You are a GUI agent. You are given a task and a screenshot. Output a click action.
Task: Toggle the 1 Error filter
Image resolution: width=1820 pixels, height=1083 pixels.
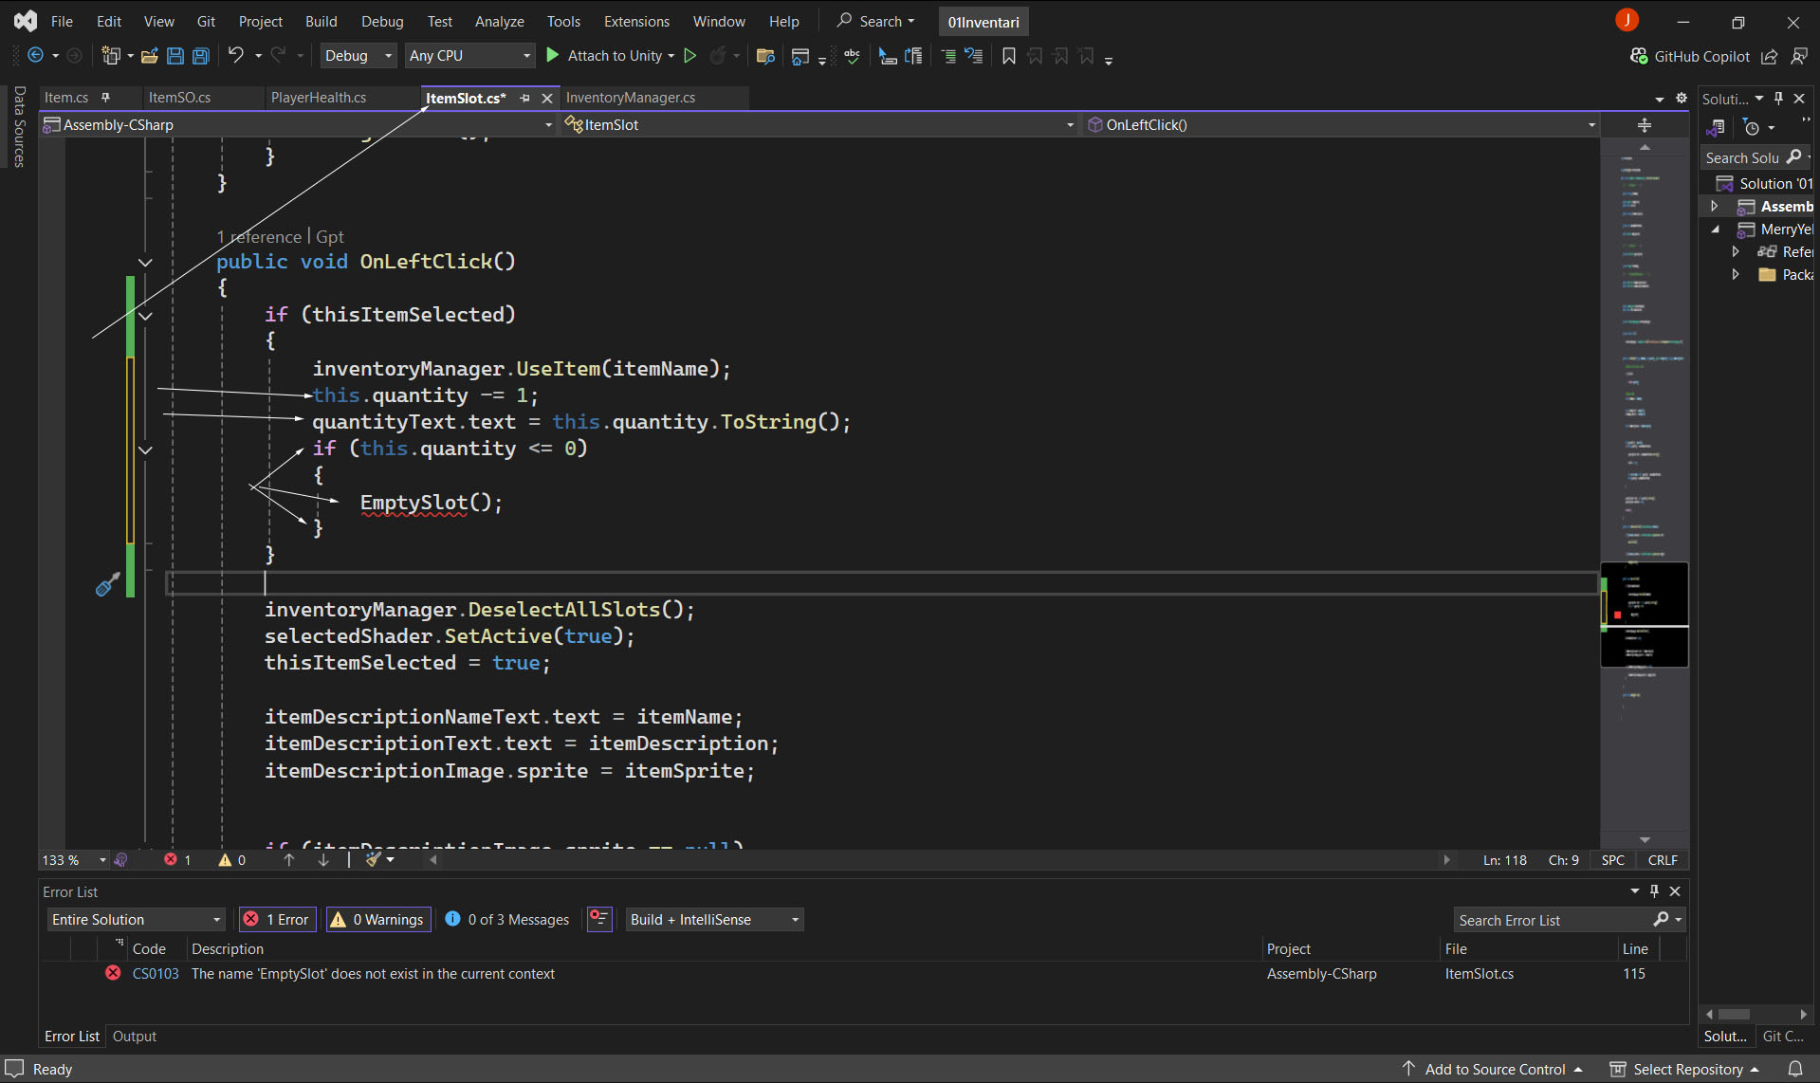(277, 919)
